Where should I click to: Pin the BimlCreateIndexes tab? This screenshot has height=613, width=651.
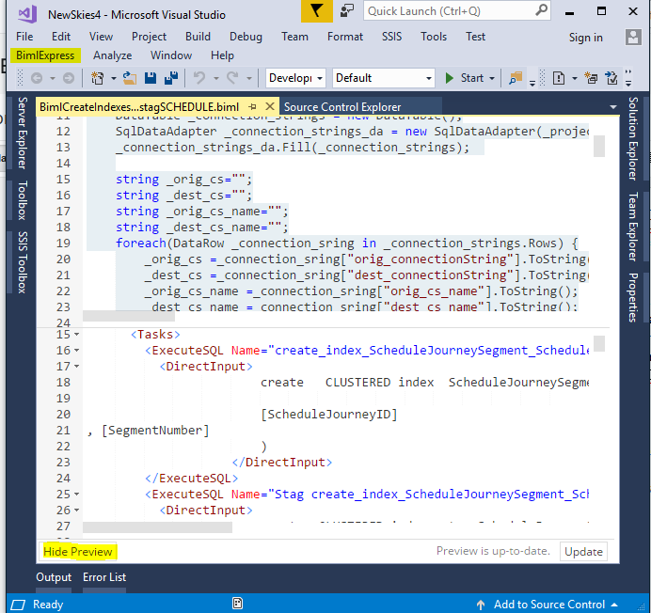pos(252,107)
